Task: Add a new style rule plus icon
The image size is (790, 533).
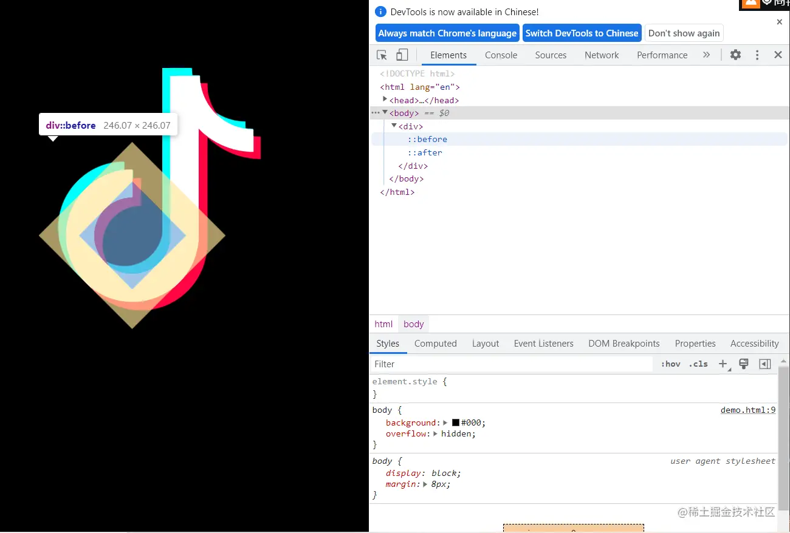Action: (x=723, y=364)
